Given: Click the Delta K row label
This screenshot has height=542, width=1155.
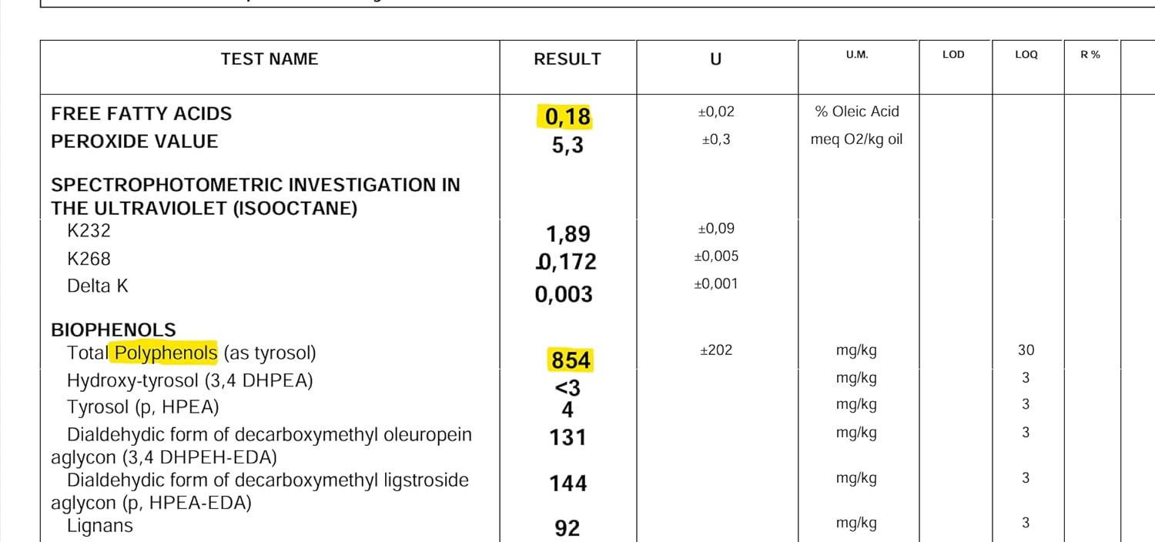Looking at the screenshot, I should pos(98,286).
